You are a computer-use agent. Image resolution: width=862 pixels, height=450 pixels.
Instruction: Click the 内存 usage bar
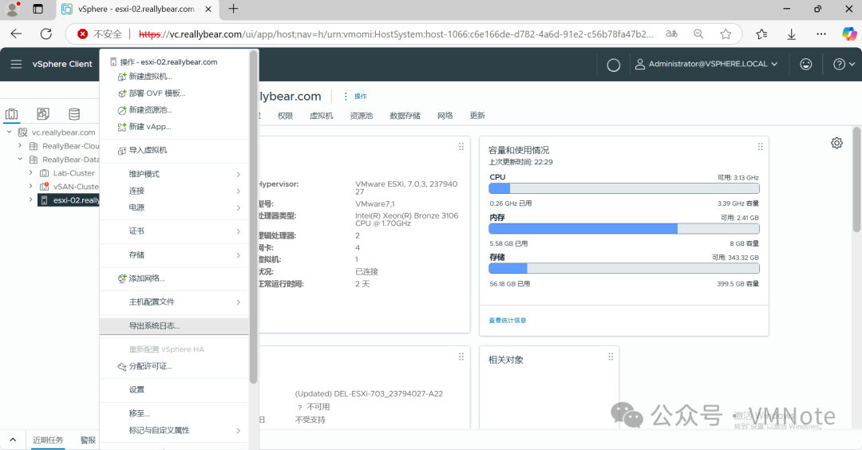[x=624, y=228]
